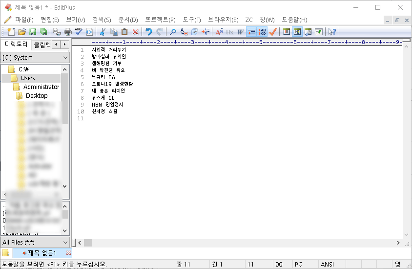Switch to the 클립텍 tab
Image resolution: width=412 pixels, height=269 pixels.
tap(42, 45)
